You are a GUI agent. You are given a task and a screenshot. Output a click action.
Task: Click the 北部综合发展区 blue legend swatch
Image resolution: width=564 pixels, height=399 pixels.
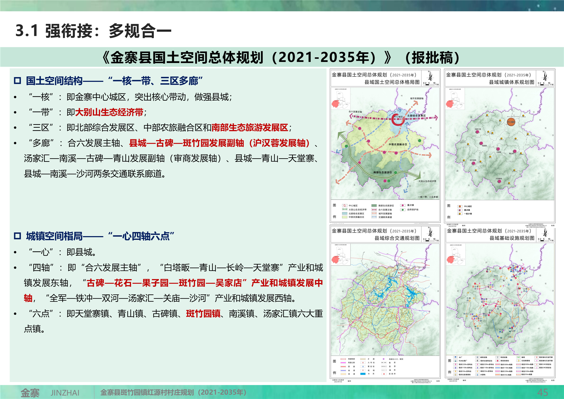coord(345,214)
